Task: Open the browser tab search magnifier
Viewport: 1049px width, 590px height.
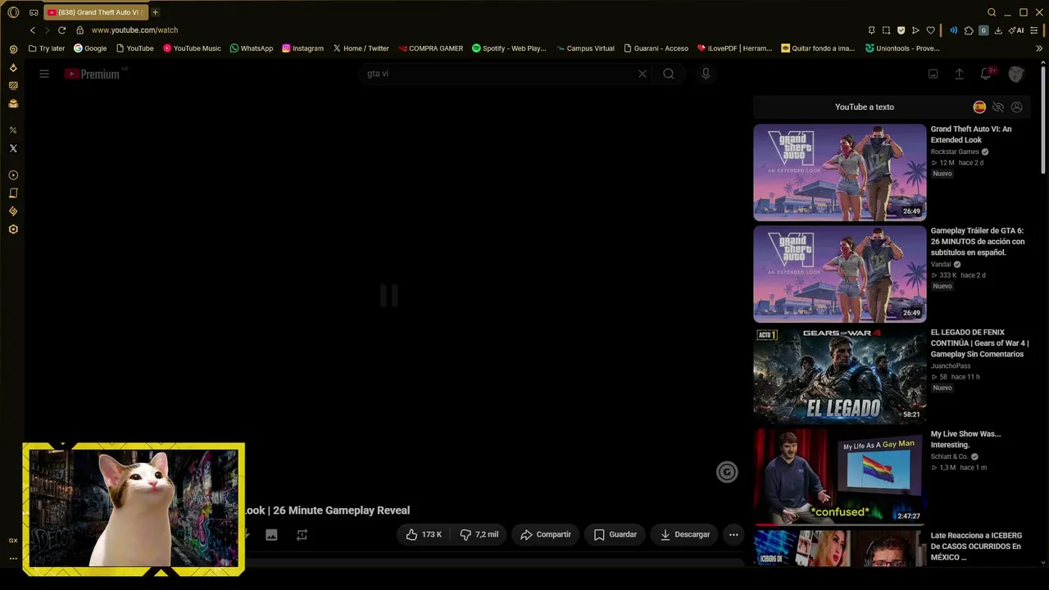Action: [992, 12]
